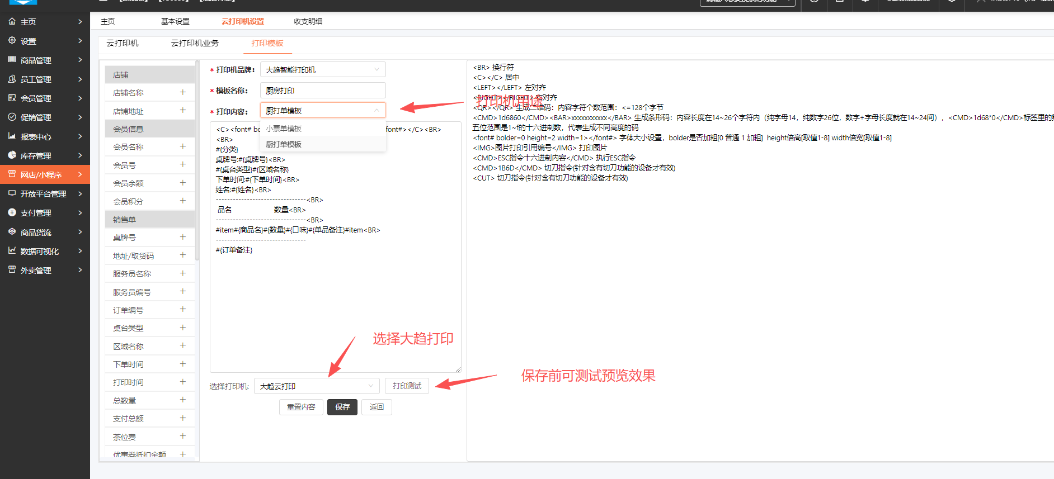Open the 收支明细 top tab
Viewport: 1054px width, 479px height.
(308, 21)
